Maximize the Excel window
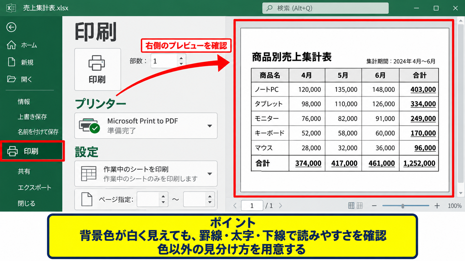This screenshot has height=261, width=465. coord(436,8)
